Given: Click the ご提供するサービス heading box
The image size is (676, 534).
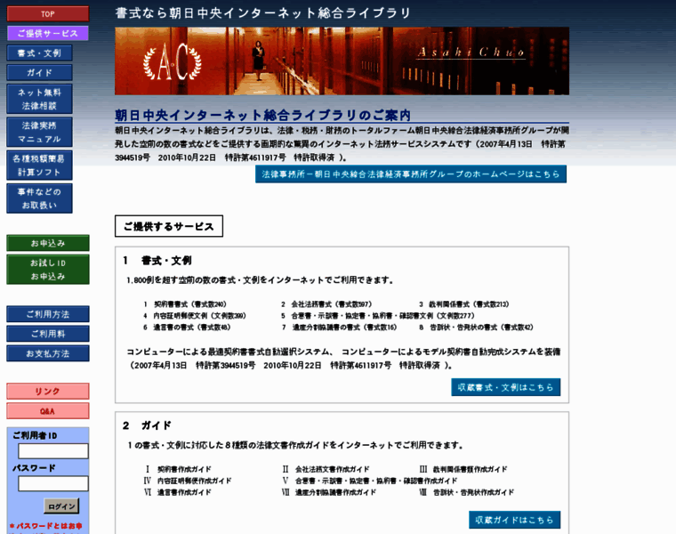Looking at the screenshot, I should [169, 226].
